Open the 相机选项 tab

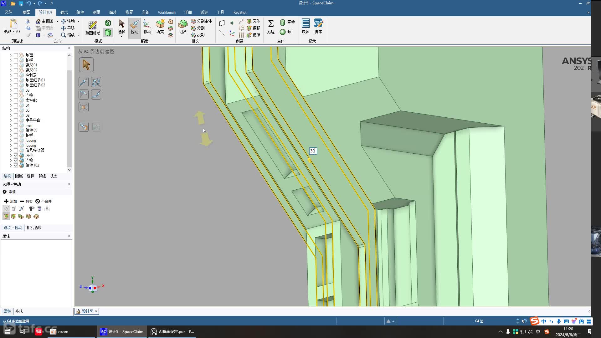click(34, 228)
